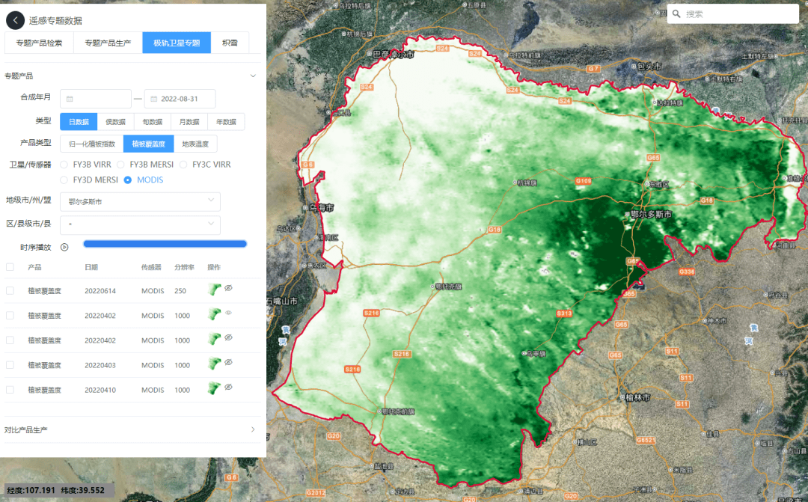Open the start date calendar icon
808x502 pixels.
(x=70, y=99)
